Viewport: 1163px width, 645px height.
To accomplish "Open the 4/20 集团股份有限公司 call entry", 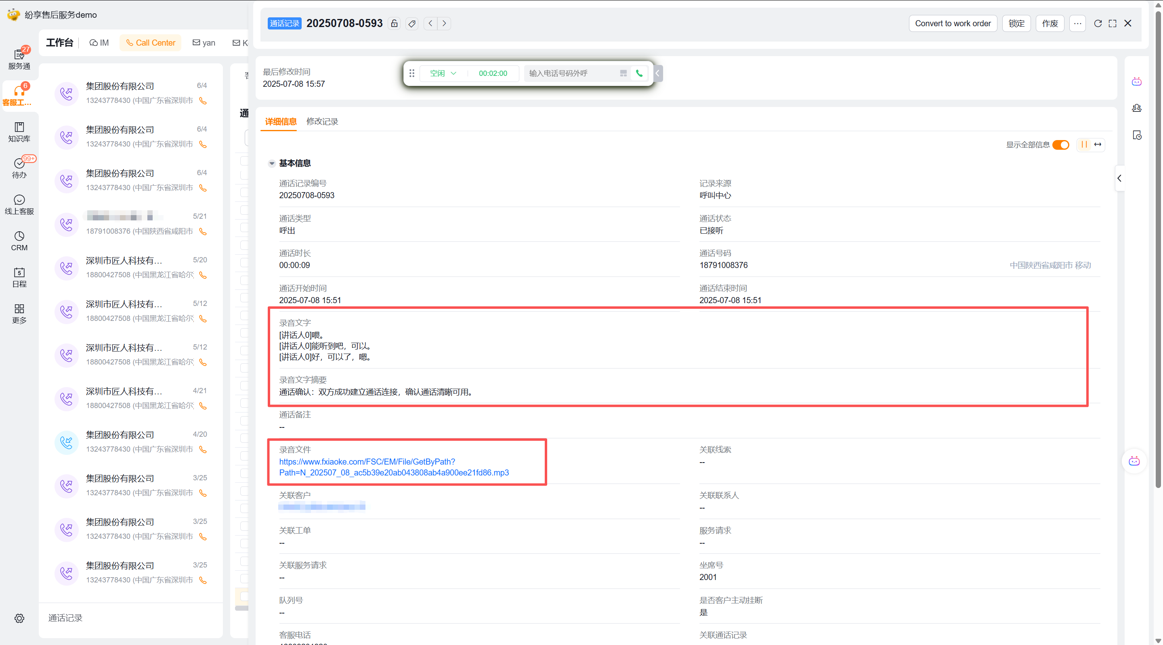I will (x=131, y=442).
